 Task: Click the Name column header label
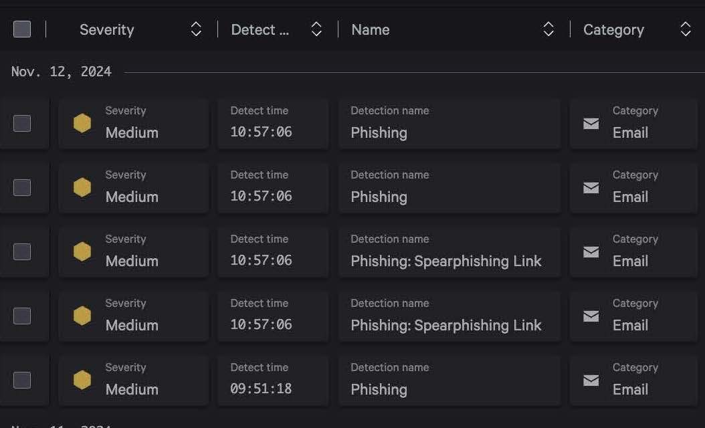click(x=371, y=29)
